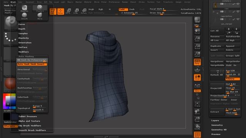Click the L.Sym icon

pyautogui.click(x=197, y=85)
